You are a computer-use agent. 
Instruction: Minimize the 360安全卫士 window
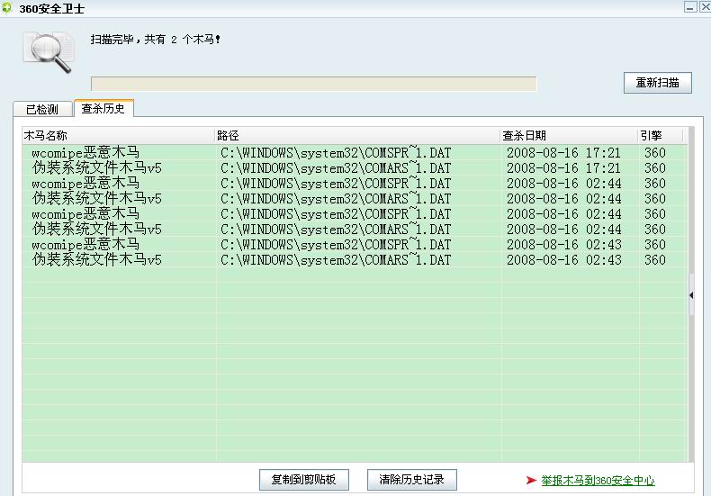point(690,7)
